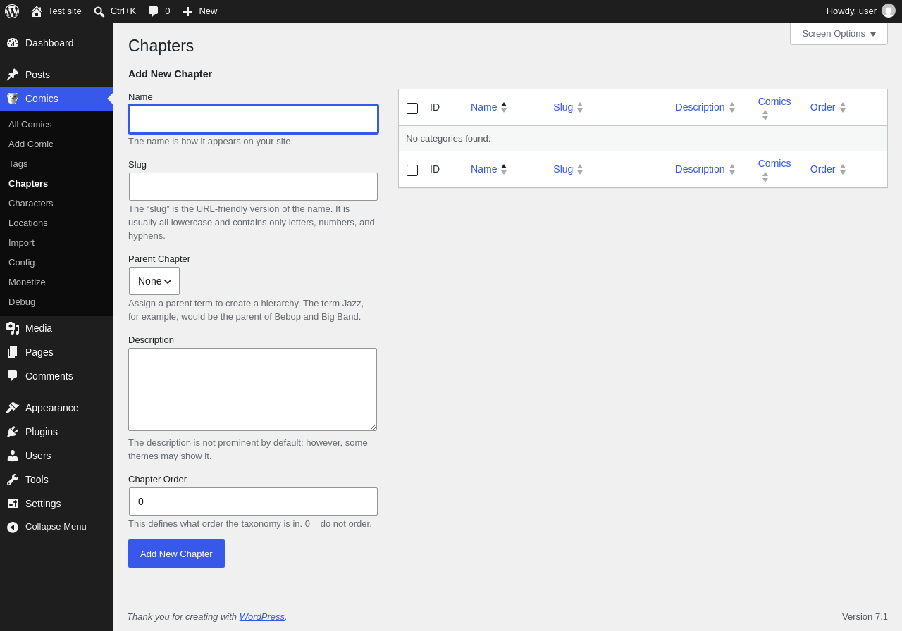This screenshot has width=902, height=631.
Task: Follow the WordPress footer link
Action: (262, 616)
